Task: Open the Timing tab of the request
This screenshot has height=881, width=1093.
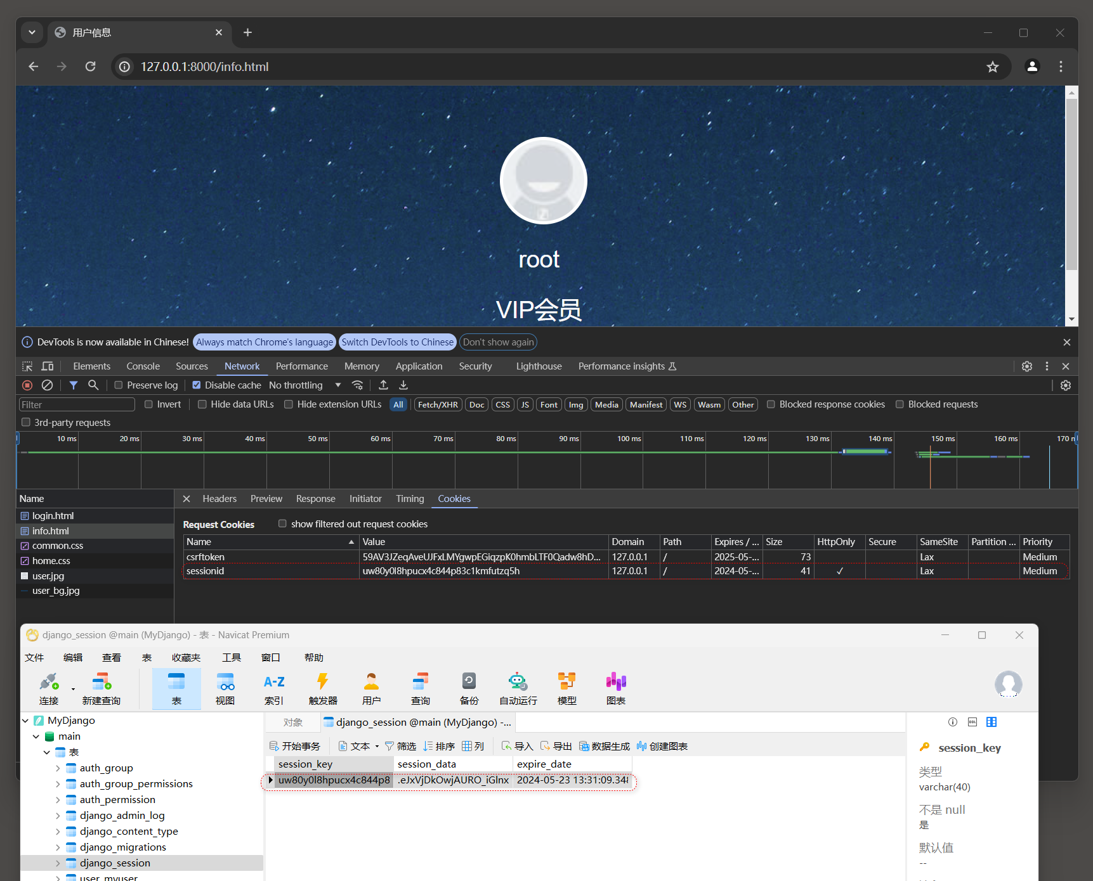Action: coord(410,499)
